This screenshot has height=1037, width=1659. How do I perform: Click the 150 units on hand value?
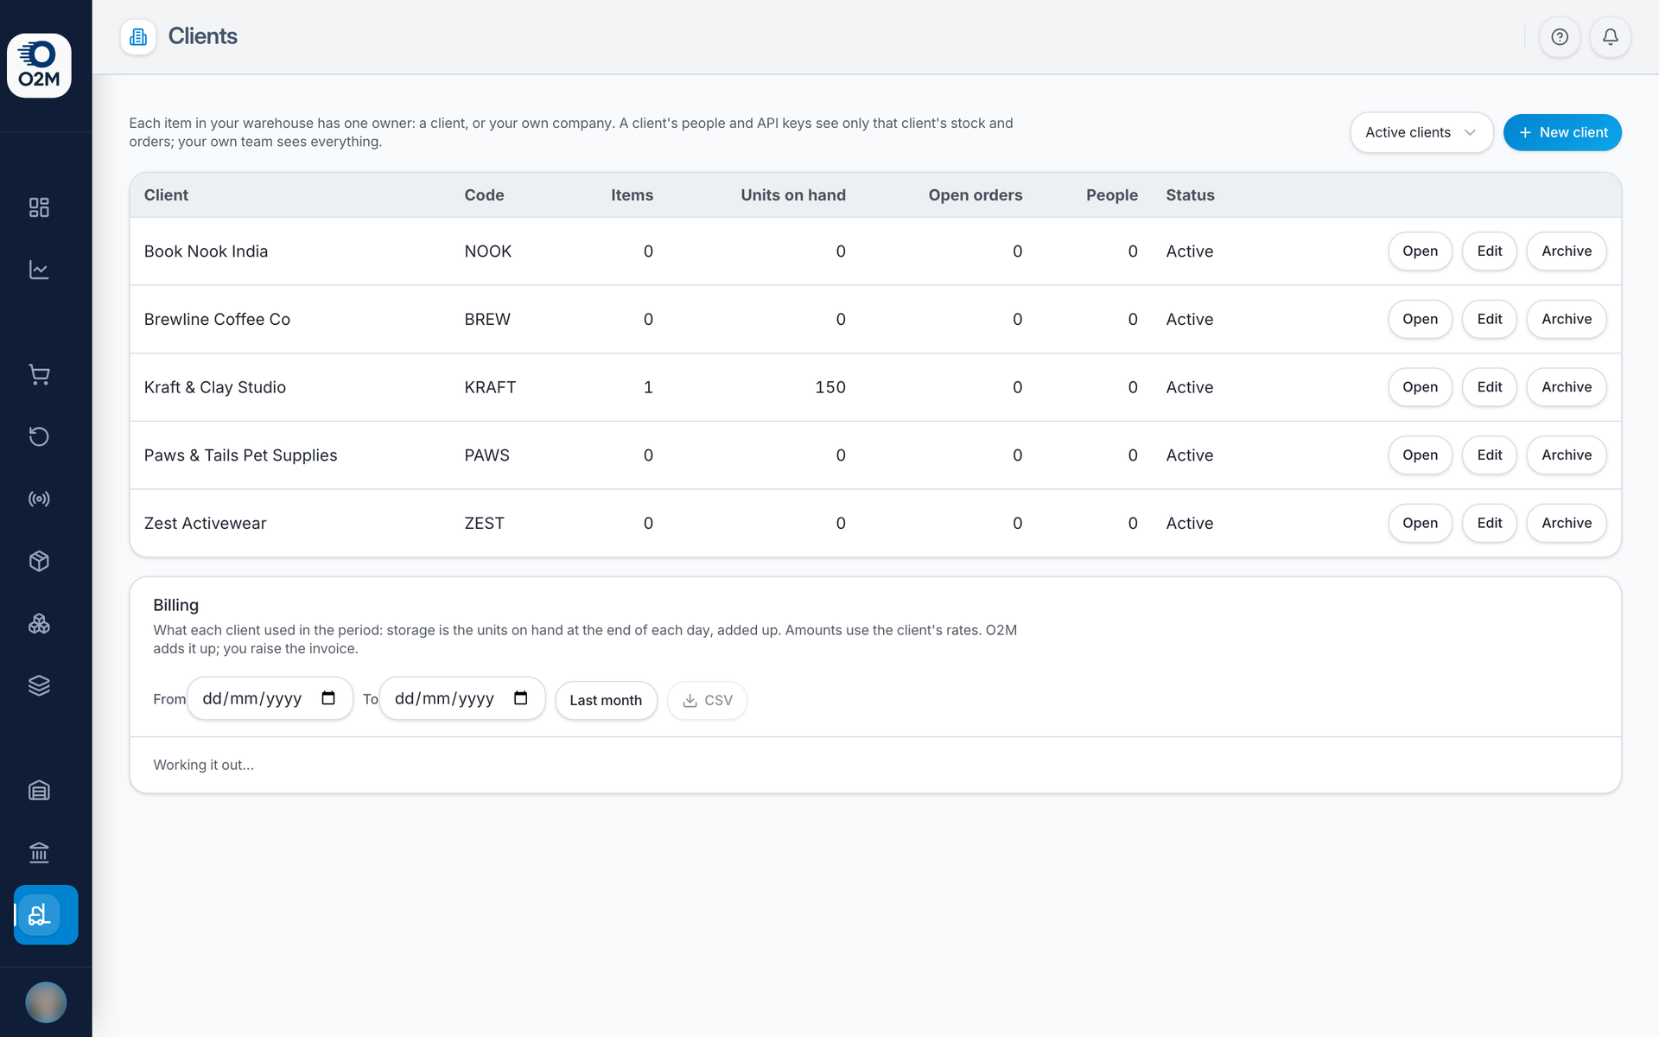(830, 387)
